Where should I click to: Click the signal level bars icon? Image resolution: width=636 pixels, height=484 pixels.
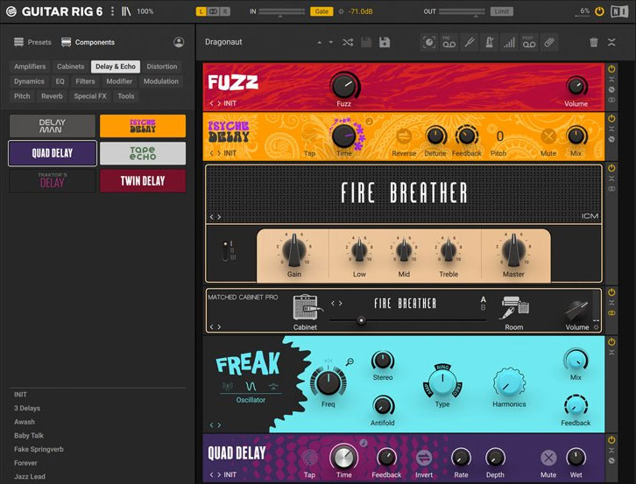click(509, 42)
